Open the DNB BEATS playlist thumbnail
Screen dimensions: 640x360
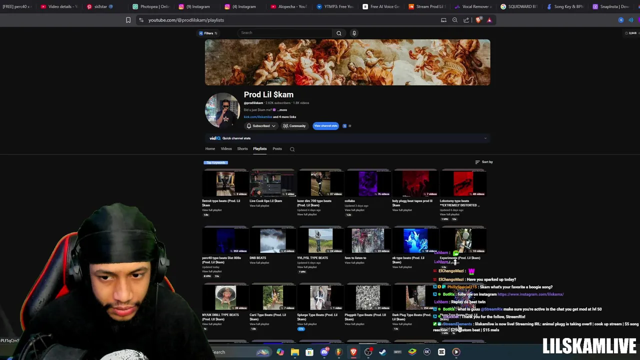point(272,241)
